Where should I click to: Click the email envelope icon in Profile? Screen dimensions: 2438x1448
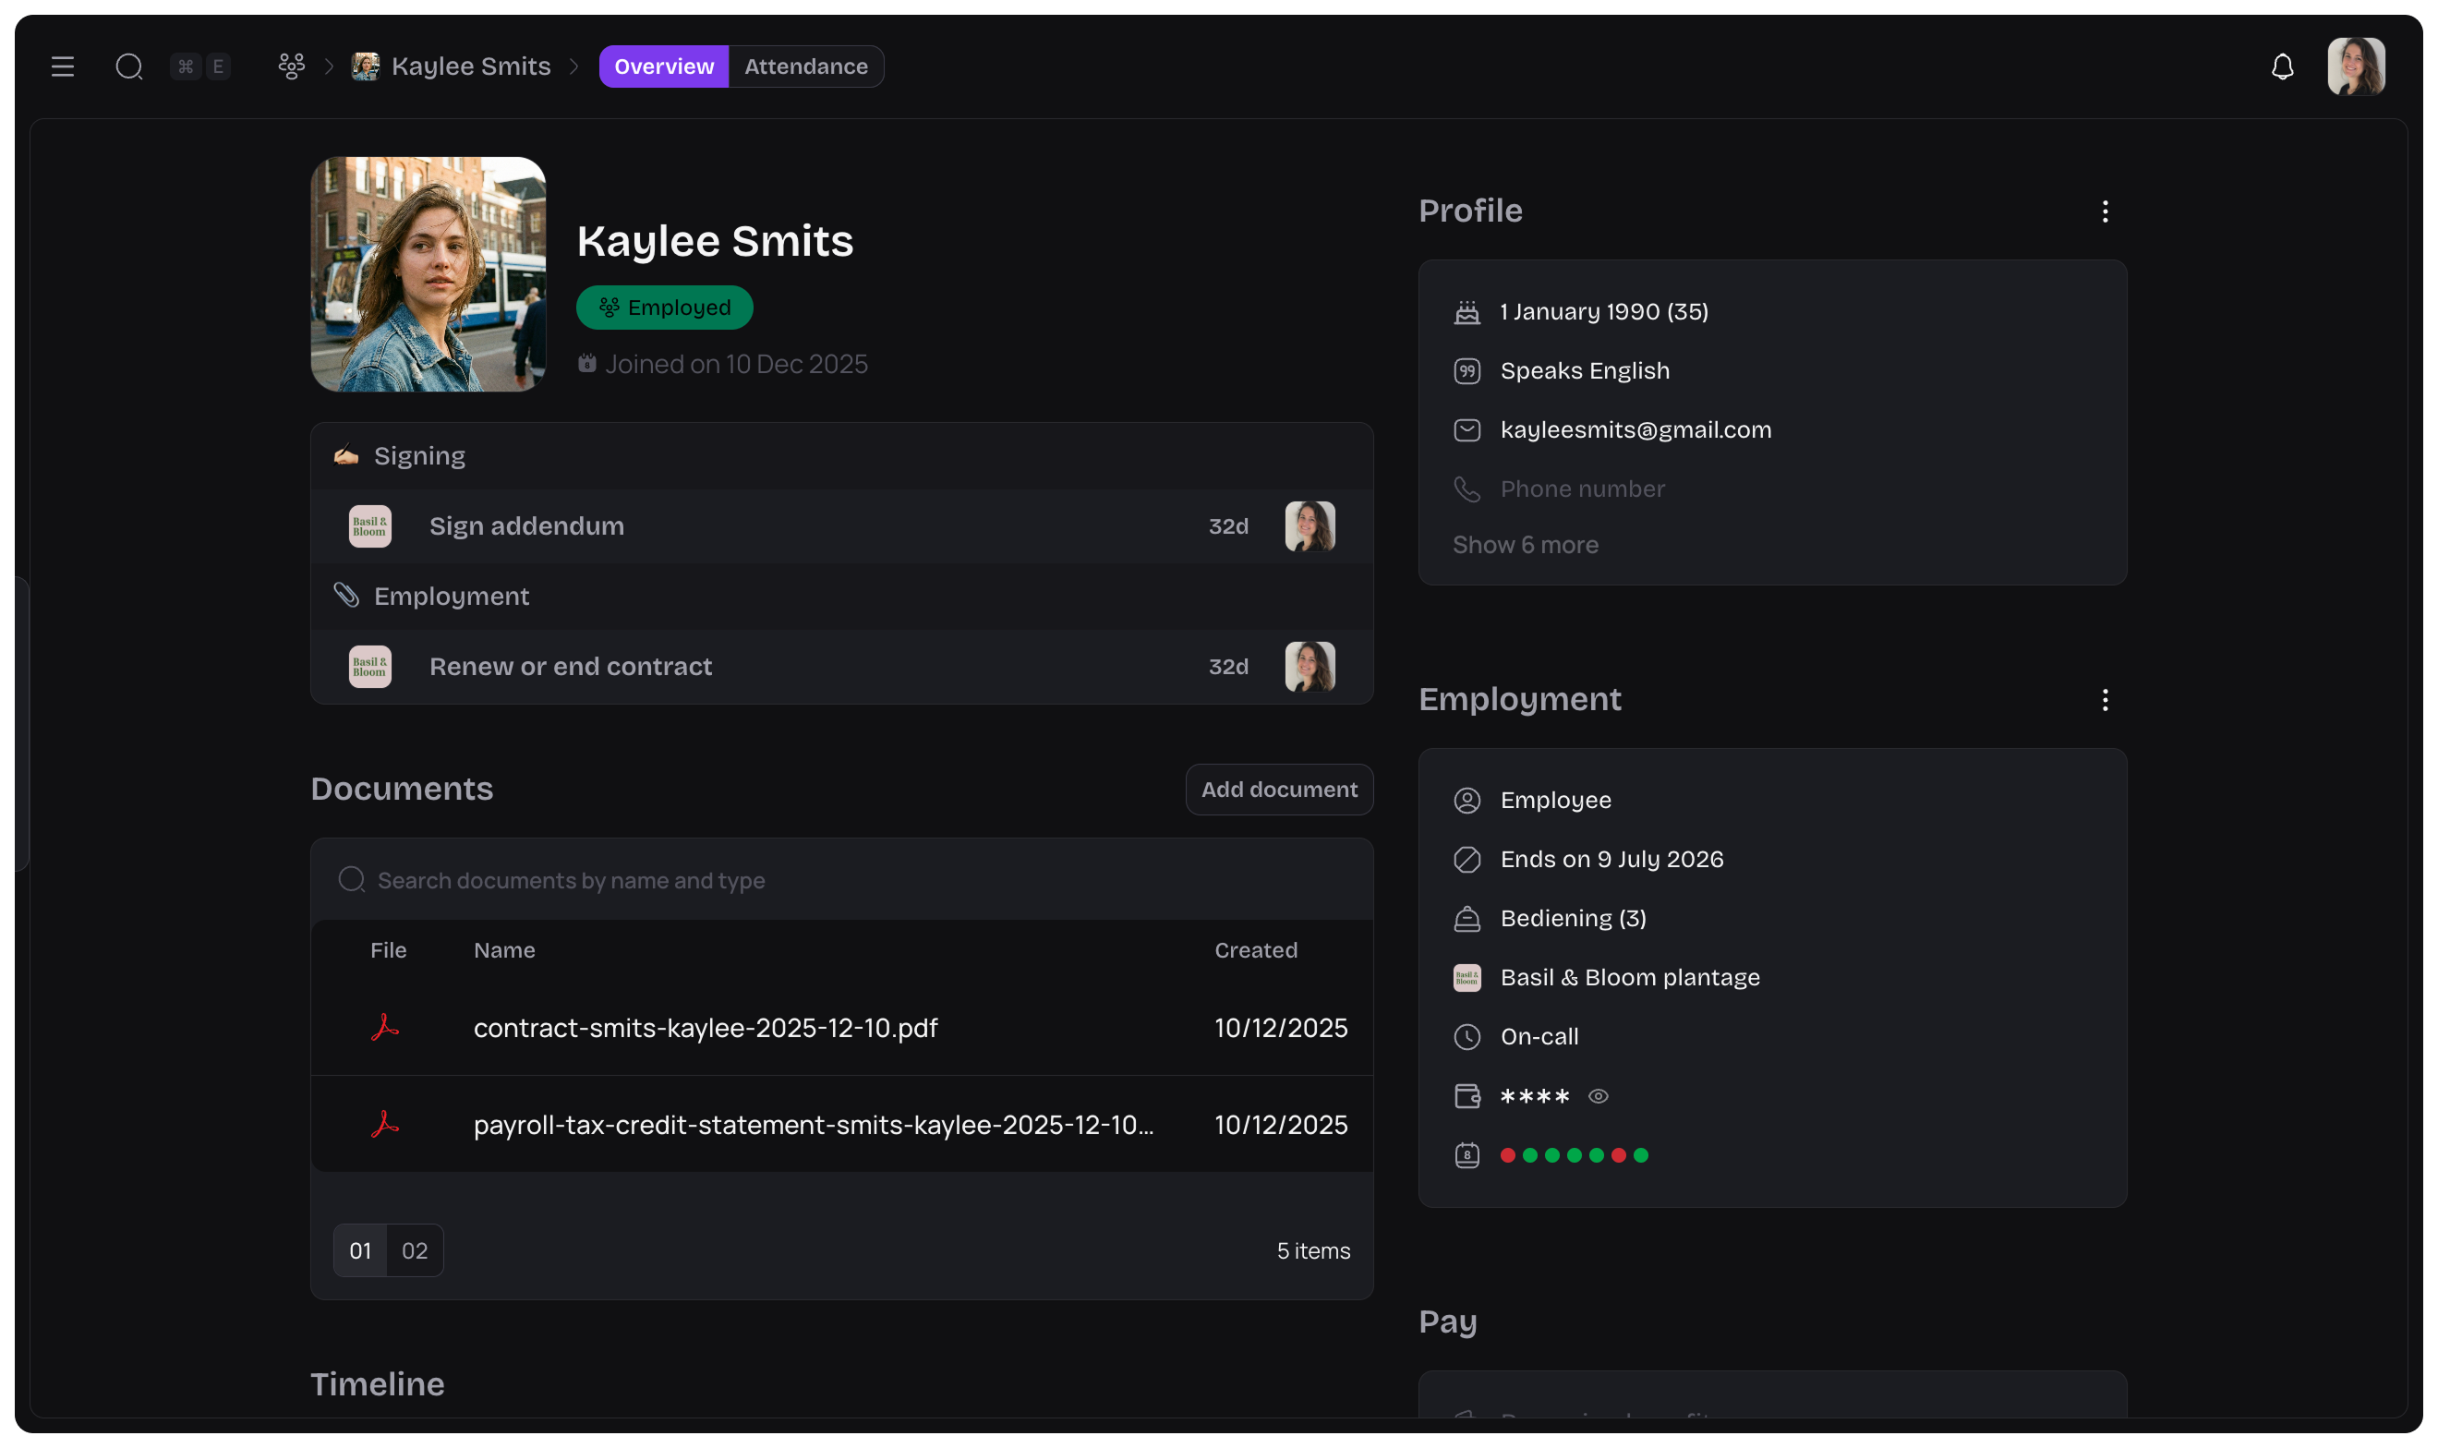(1466, 430)
